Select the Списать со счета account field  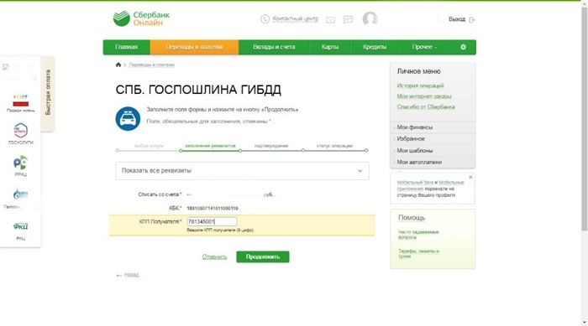pyautogui.click(x=230, y=194)
